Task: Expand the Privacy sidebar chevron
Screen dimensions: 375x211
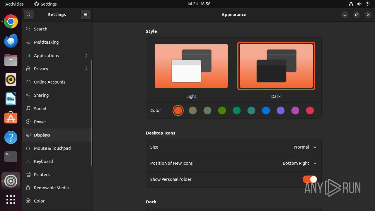Action: coord(86,69)
